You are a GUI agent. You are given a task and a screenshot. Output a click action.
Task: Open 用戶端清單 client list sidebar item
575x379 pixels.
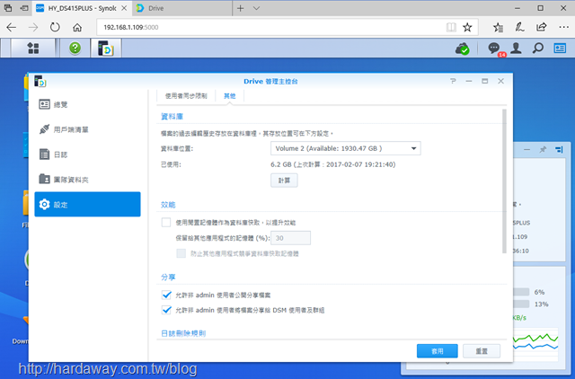click(x=88, y=129)
